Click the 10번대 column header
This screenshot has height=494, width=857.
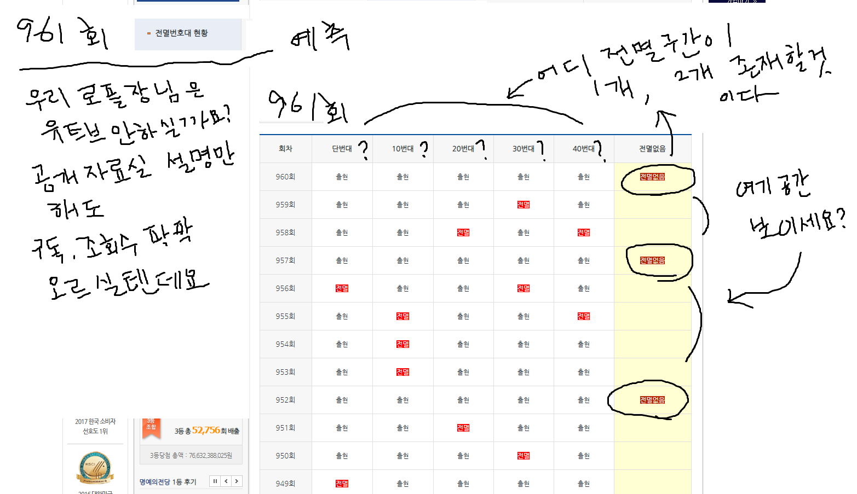click(x=402, y=149)
